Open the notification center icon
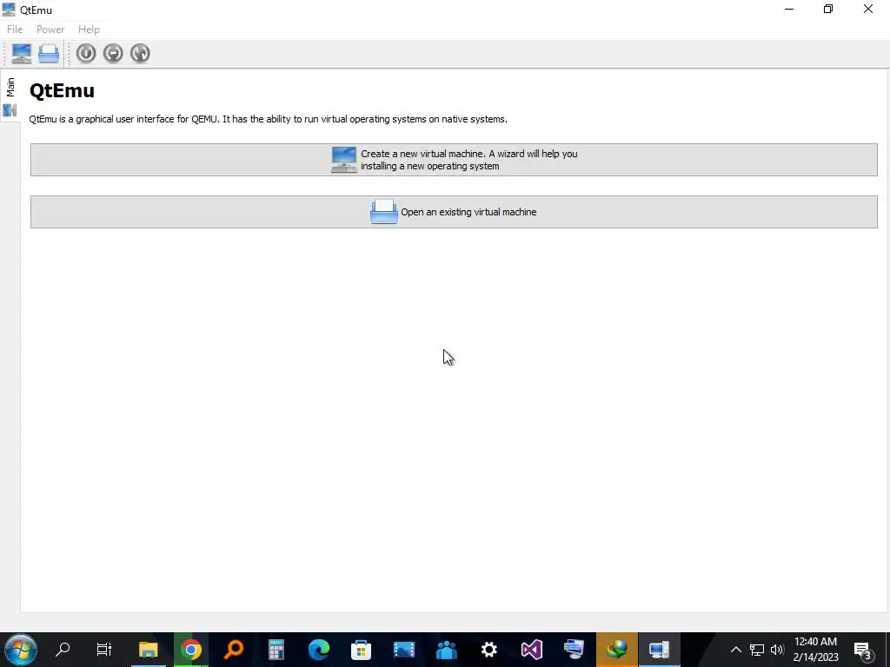The height and width of the screenshot is (667, 890). (x=863, y=650)
